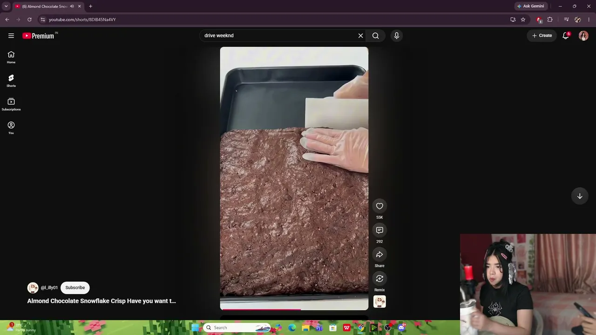Screen dimensions: 596x335
Task: Open tab search dropdown arrow
Action: click(x=6, y=6)
